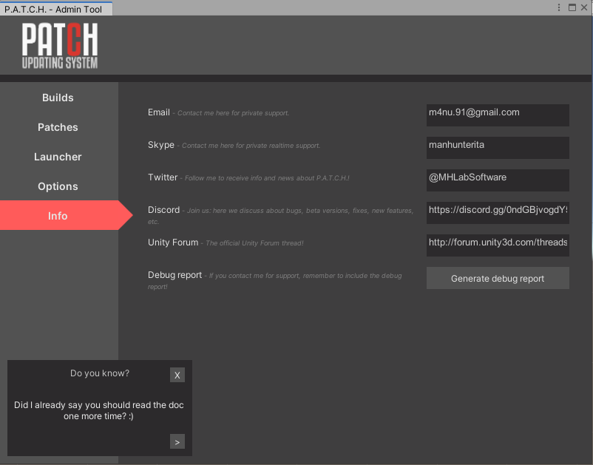Maximize the Admin Tool window
593x465 pixels.
(x=572, y=7)
